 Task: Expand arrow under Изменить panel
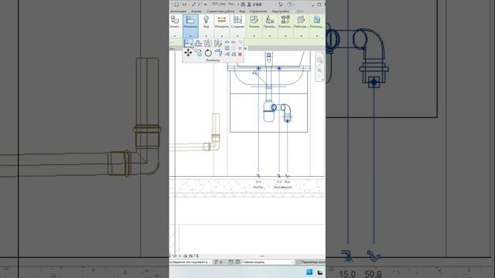point(190,36)
